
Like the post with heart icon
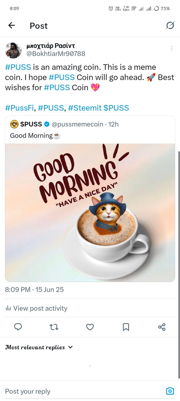(x=90, y=327)
